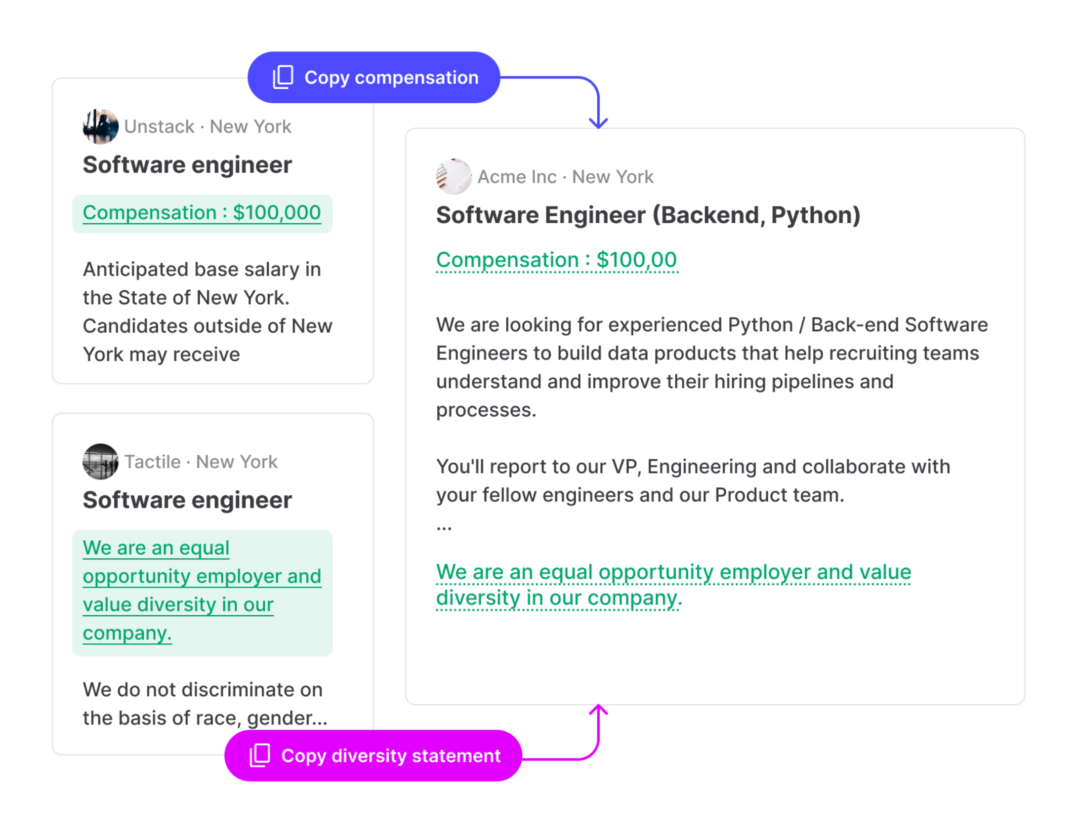Select the Unstack company avatar

pos(100,126)
